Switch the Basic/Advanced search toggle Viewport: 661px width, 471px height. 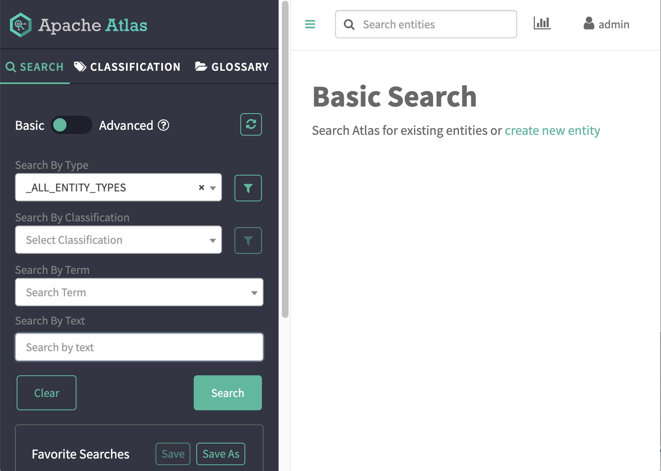72,125
